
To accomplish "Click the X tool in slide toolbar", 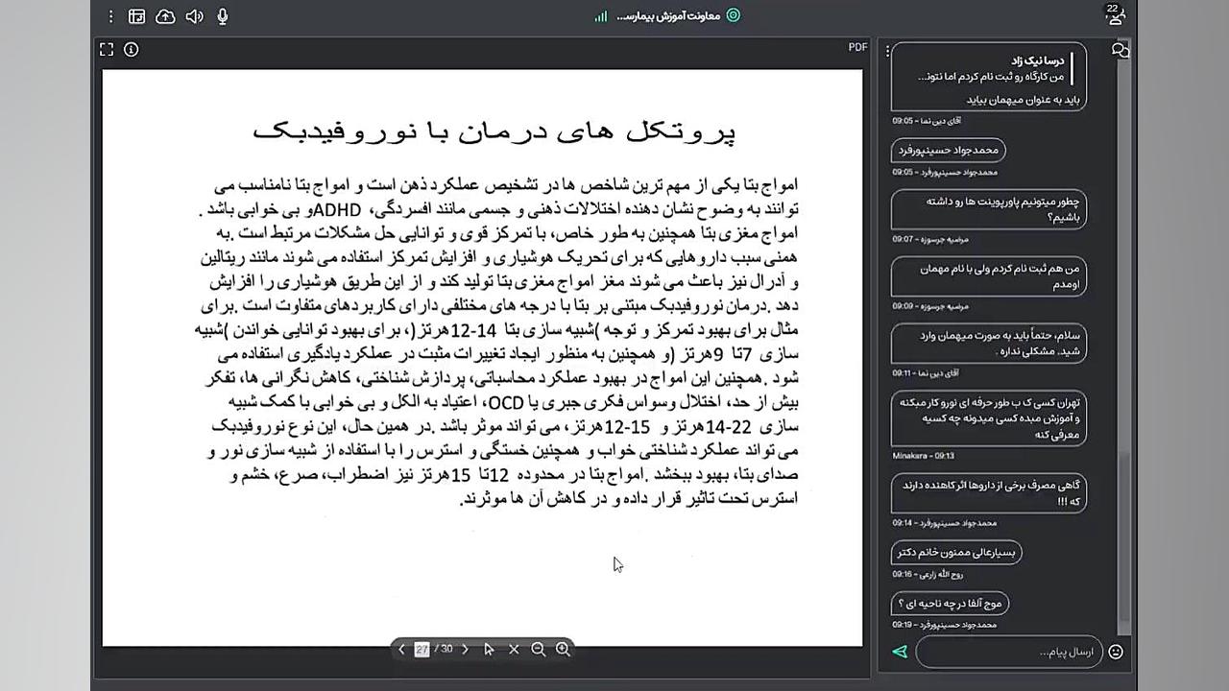I will (514, 649).
